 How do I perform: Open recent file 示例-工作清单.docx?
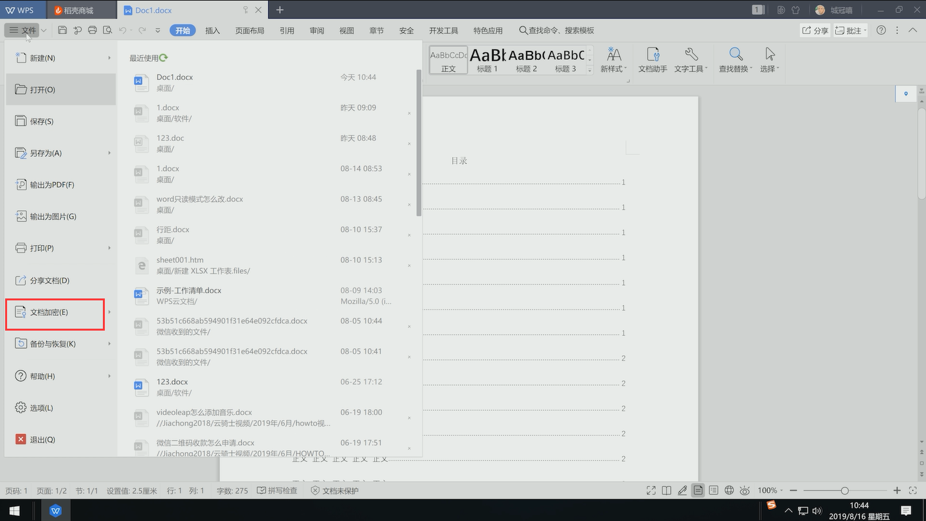pyautogui.click(x=270, y=296)
